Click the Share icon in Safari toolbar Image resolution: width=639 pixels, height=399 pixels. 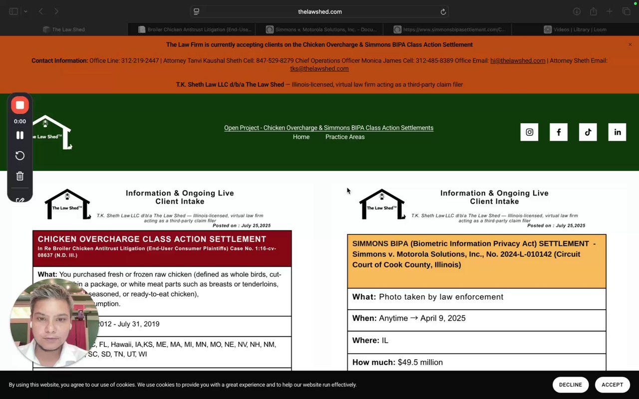point(593,11)
